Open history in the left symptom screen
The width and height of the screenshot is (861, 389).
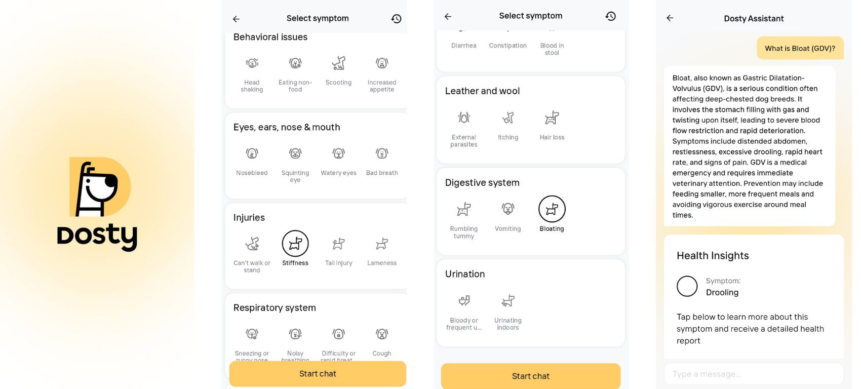[x=396, y=19]
